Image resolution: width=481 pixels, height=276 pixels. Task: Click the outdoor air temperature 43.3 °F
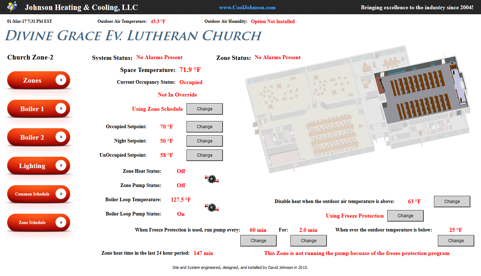pos(158,21)
